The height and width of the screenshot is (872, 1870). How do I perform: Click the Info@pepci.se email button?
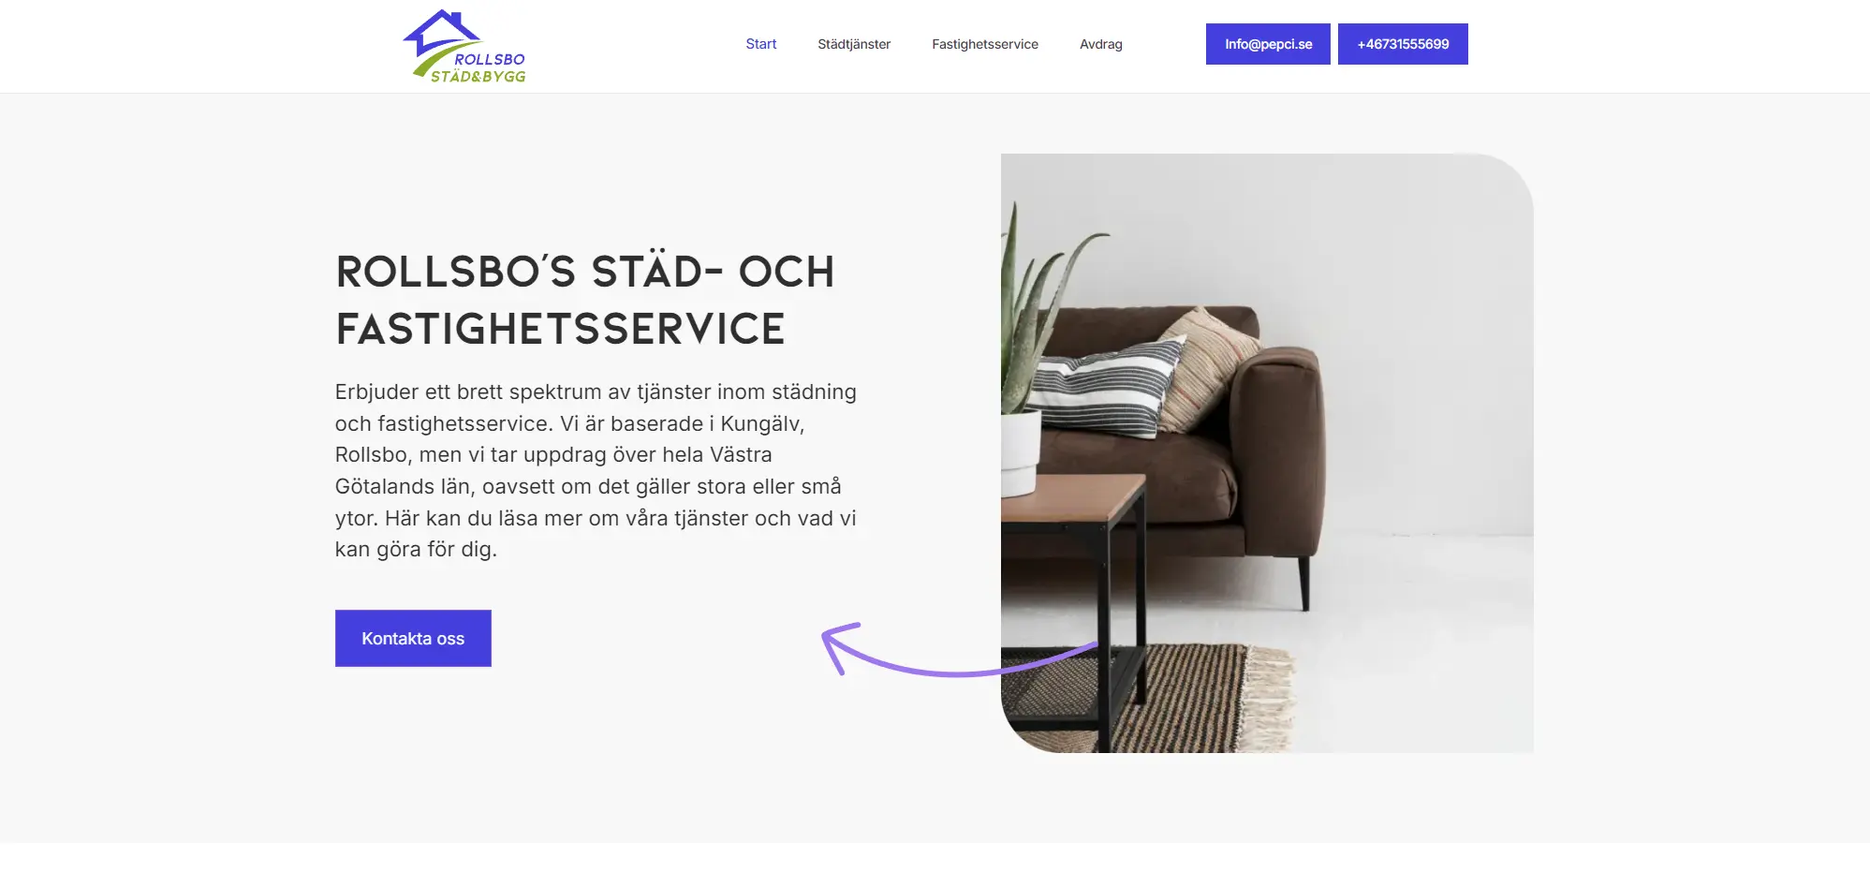[x=1268, y=44]
